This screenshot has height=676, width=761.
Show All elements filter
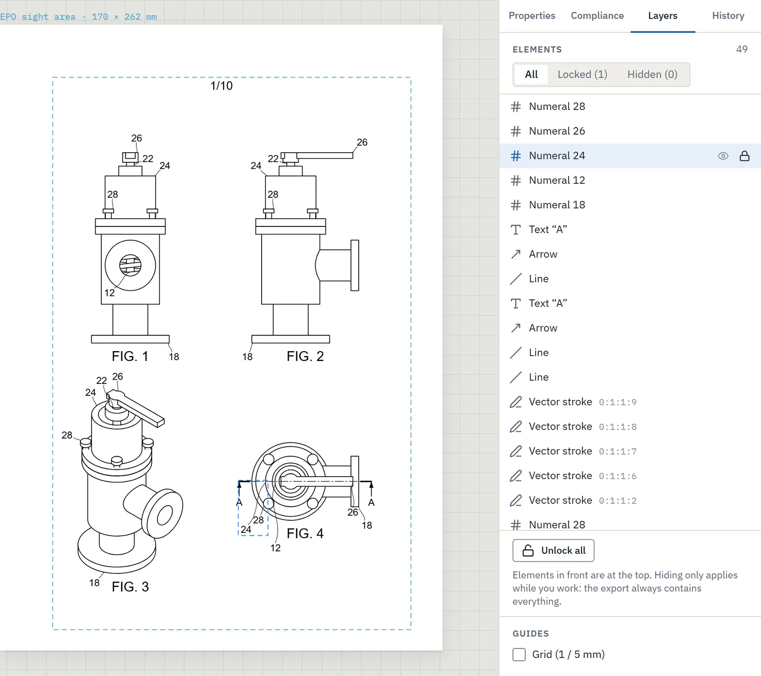tap(531, 75)
